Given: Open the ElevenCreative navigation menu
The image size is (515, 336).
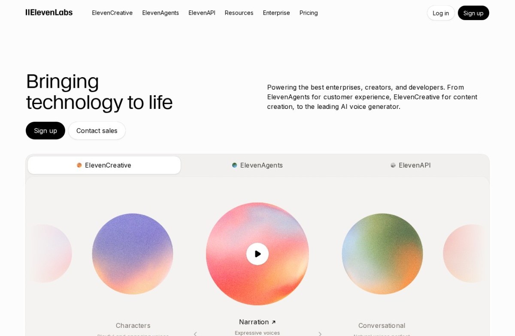Looking at the screenshot, I should click(x=112, y=13).
